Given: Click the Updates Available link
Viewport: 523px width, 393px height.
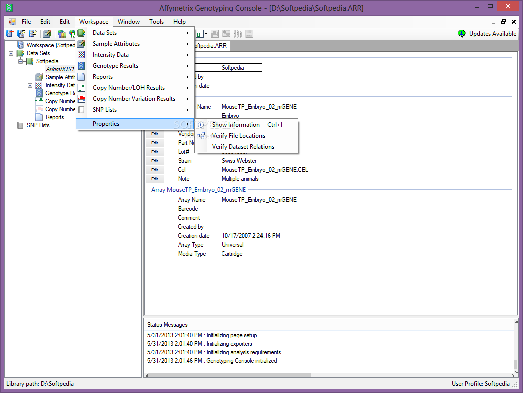Looking at the screenshot, I should (492, 34).
